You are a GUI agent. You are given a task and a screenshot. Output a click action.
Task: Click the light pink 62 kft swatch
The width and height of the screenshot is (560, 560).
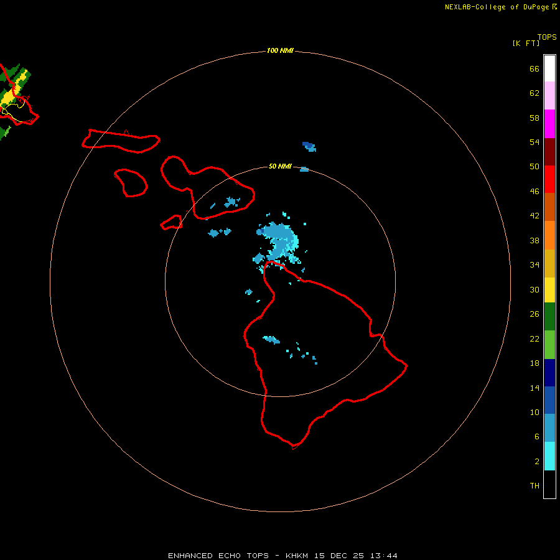click(x=549, y=96)
